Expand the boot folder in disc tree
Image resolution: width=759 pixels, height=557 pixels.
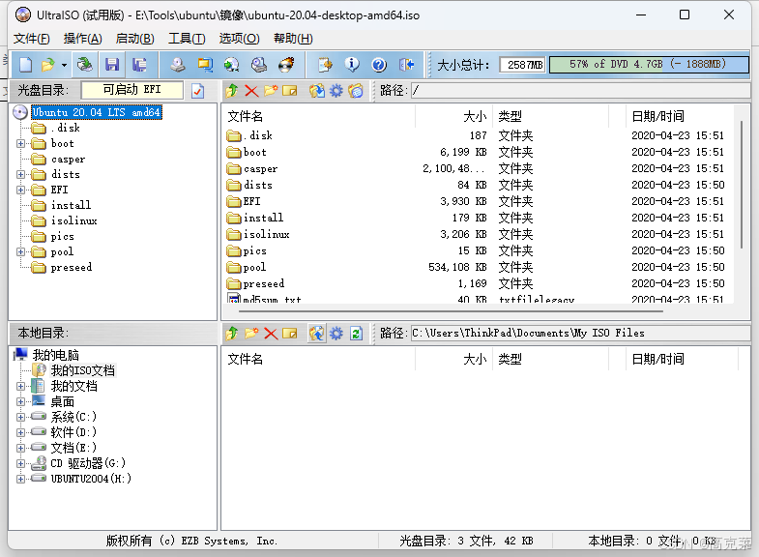pos(20,143)
